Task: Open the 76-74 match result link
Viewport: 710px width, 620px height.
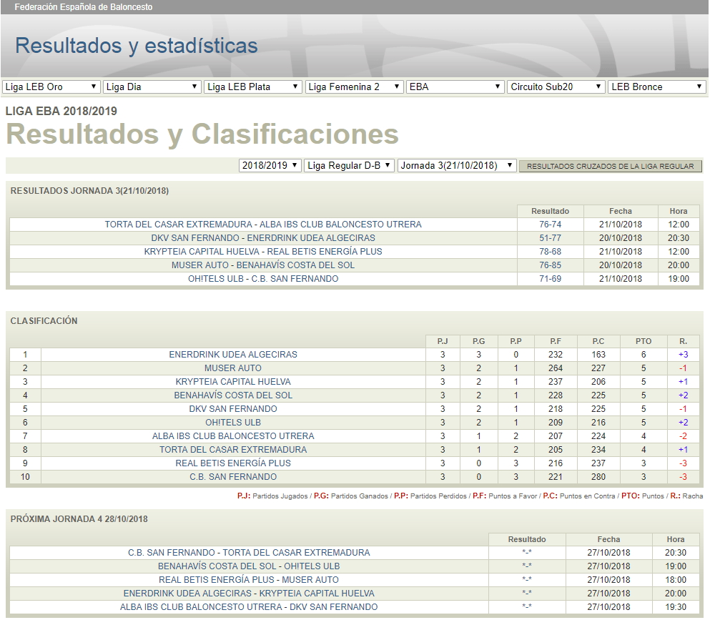Action: coord(550,225)
